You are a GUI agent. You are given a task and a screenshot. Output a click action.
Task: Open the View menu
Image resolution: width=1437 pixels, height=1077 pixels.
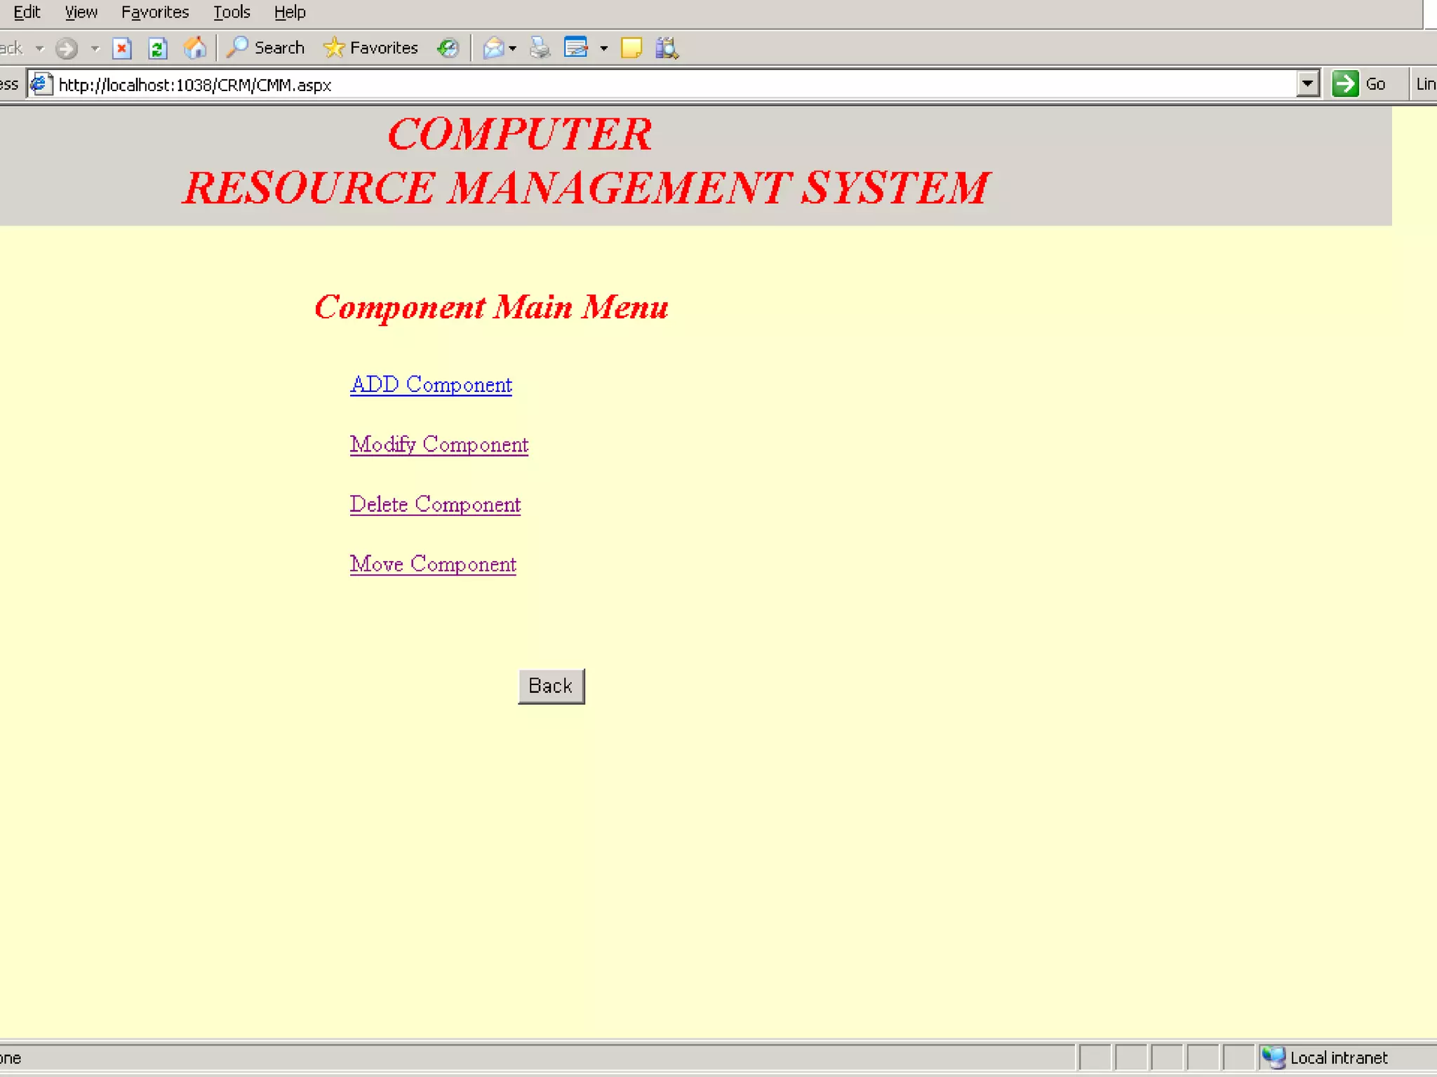[x=81, y=12]
